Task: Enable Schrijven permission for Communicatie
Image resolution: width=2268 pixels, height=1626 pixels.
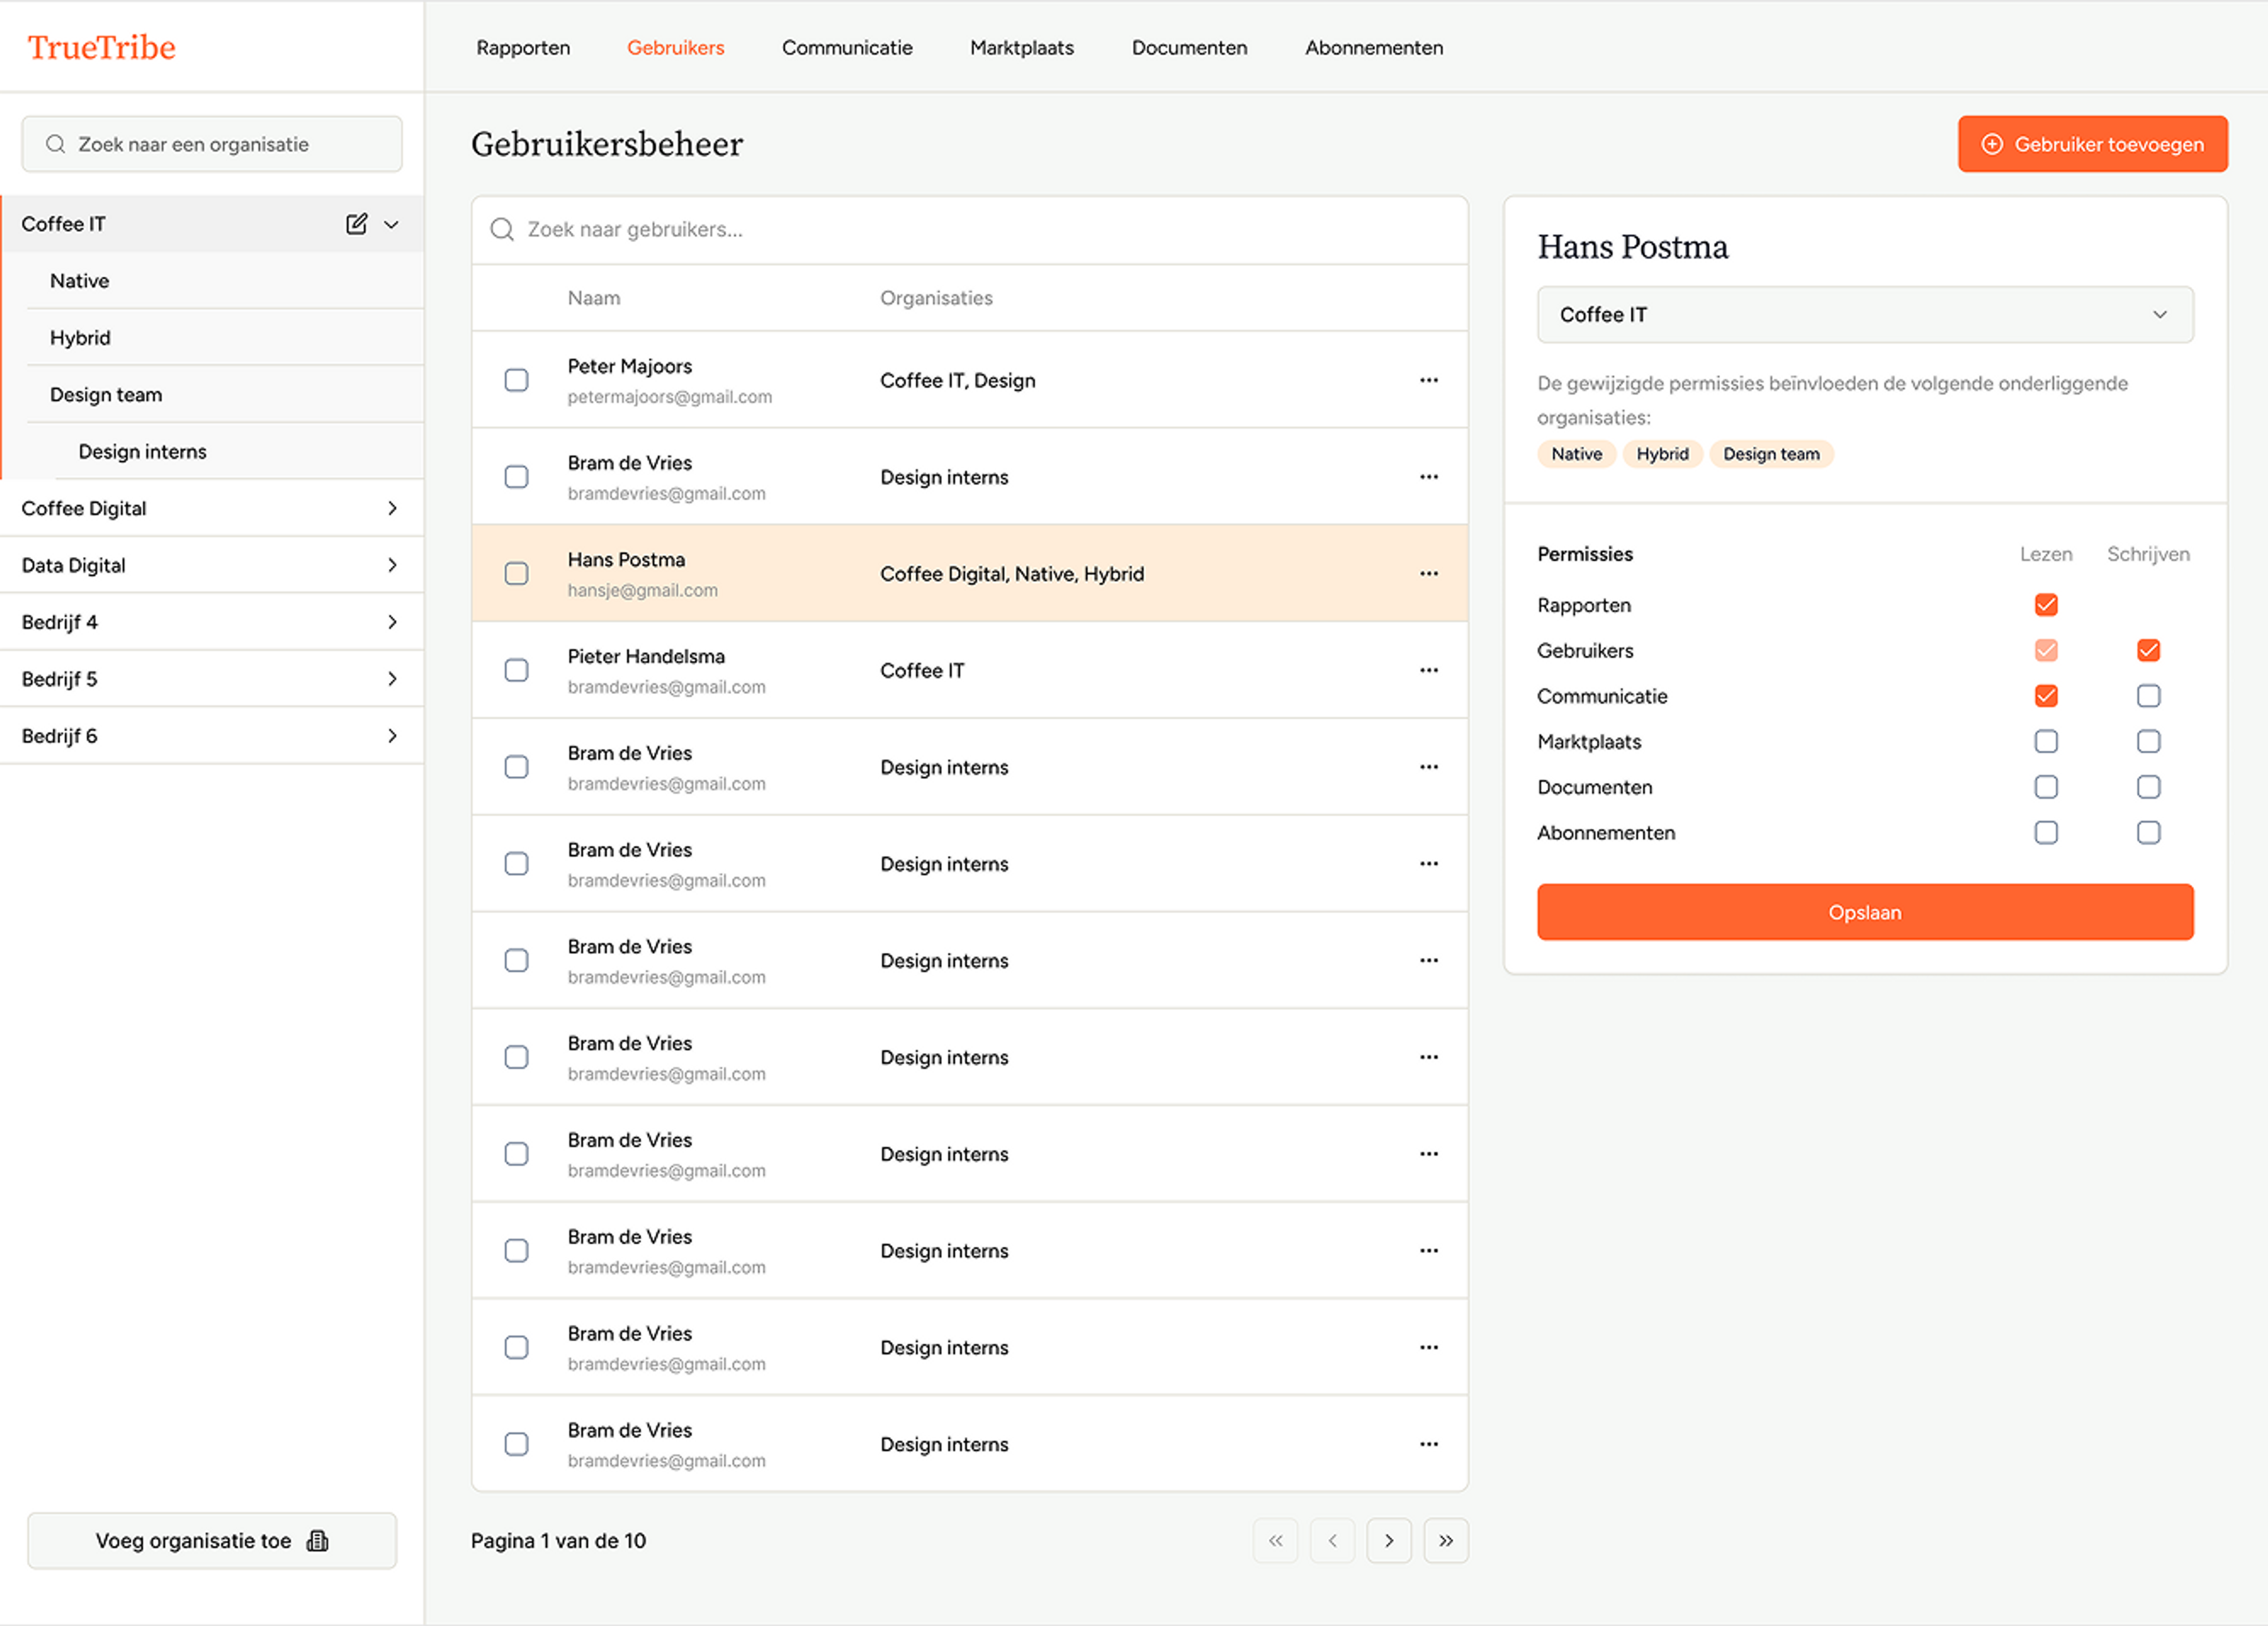Action: click(2148, 696)
